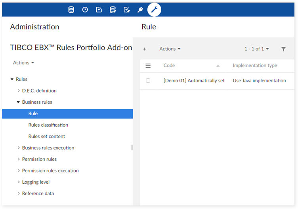
Task: Open the checklist-with-pencil icon in top bar
Action: pyautogui.click(x=127, y=9)
